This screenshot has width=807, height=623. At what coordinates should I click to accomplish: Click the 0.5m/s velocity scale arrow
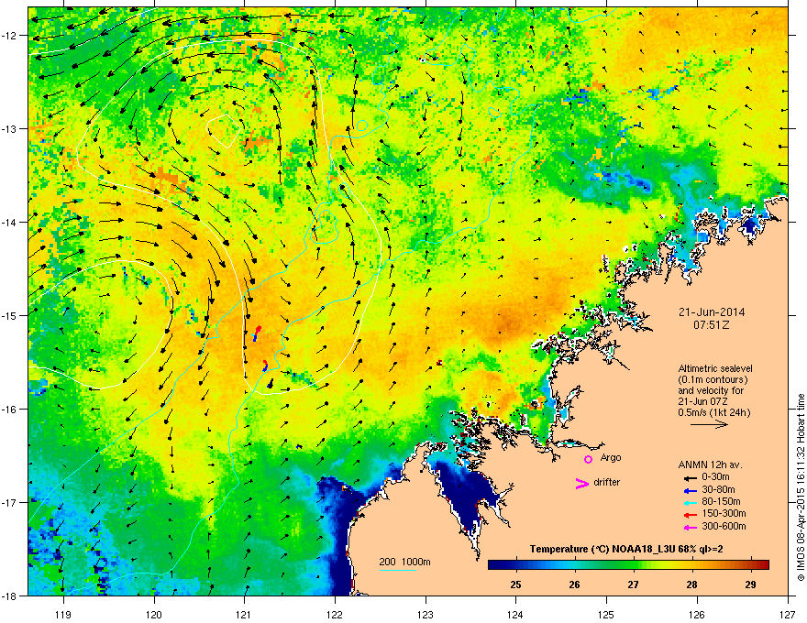[x=709, y=424]
